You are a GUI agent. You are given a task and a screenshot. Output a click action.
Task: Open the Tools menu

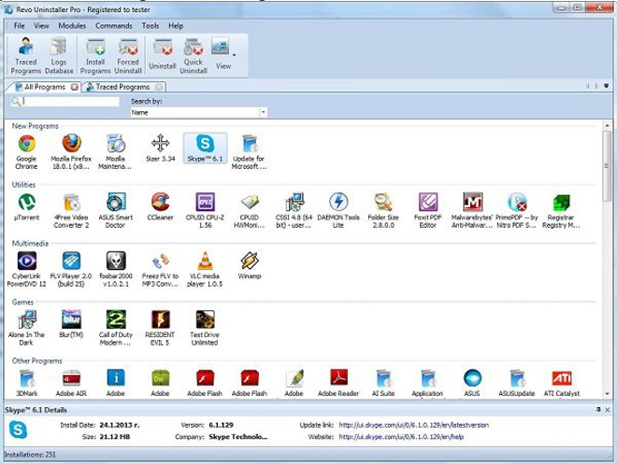151,26
